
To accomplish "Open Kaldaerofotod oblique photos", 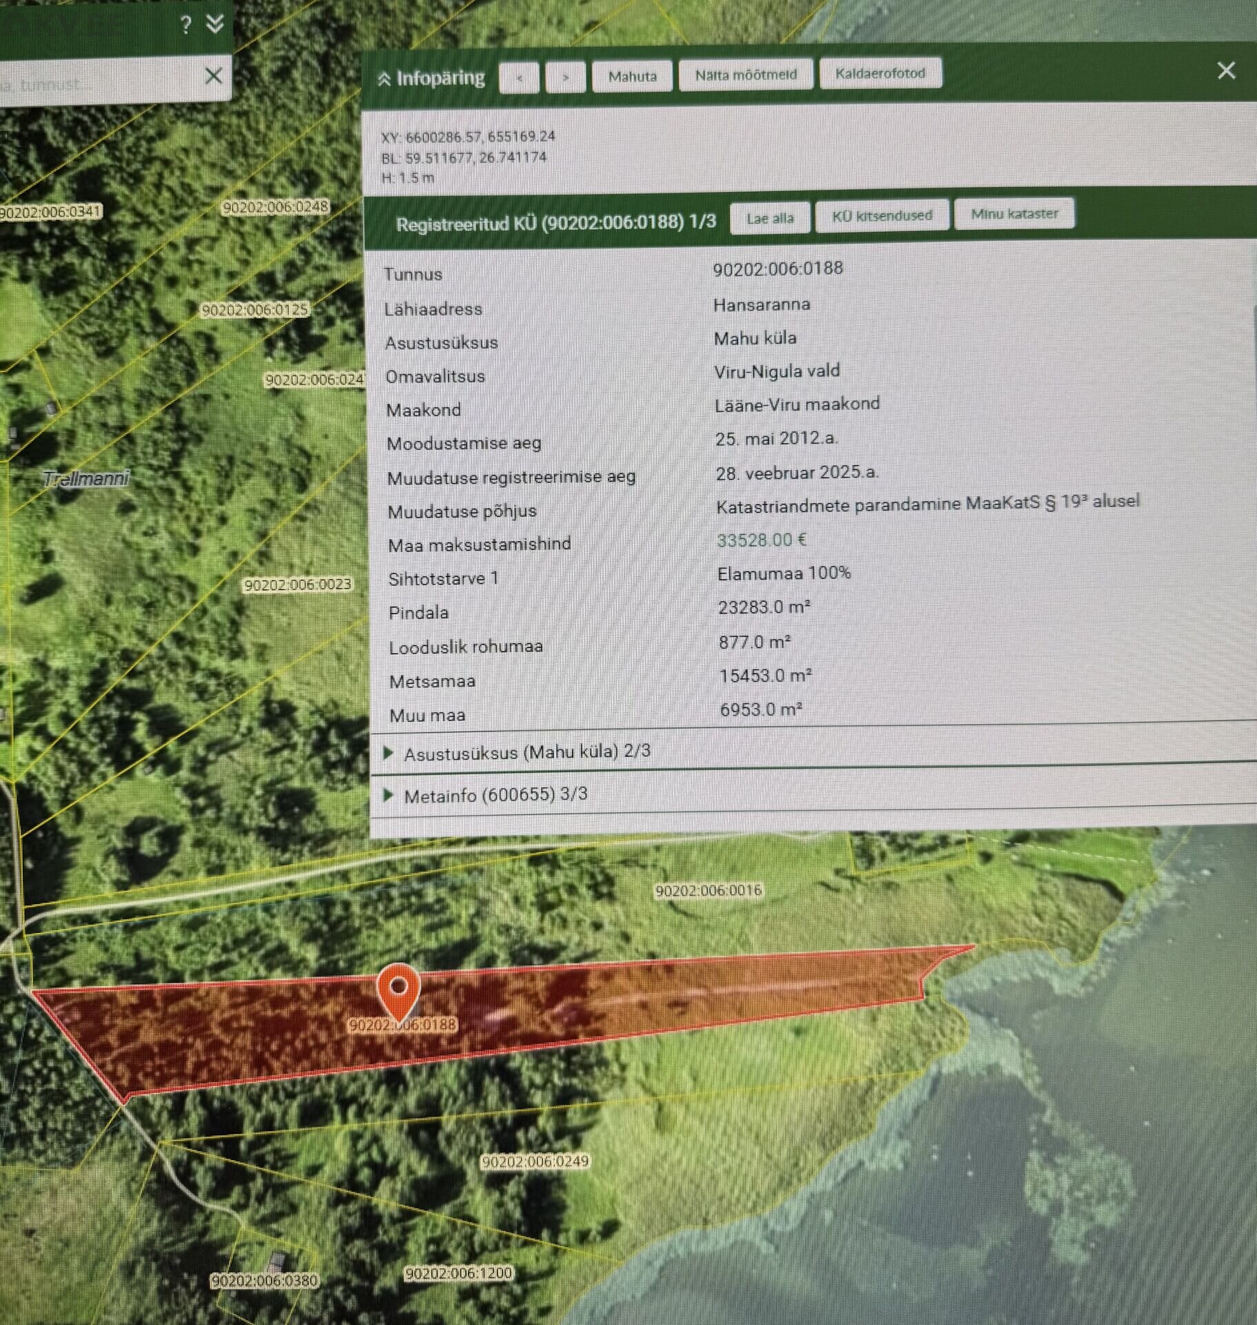I will [x=880, y=73].
